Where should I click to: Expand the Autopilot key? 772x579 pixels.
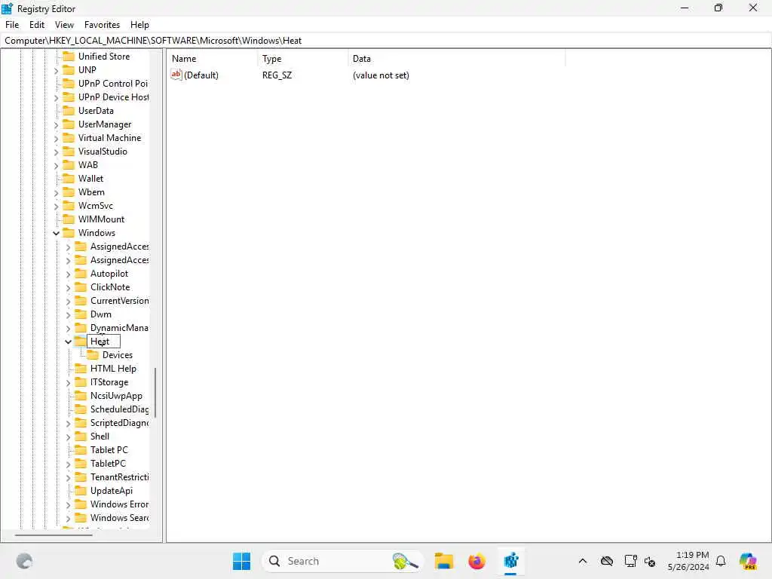(x=68, y=274)
